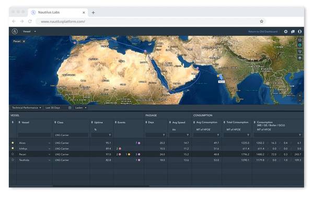Open the settings gear in the top bar
Viewport: 313px width, 200px height.
click(x=286, y=31)
